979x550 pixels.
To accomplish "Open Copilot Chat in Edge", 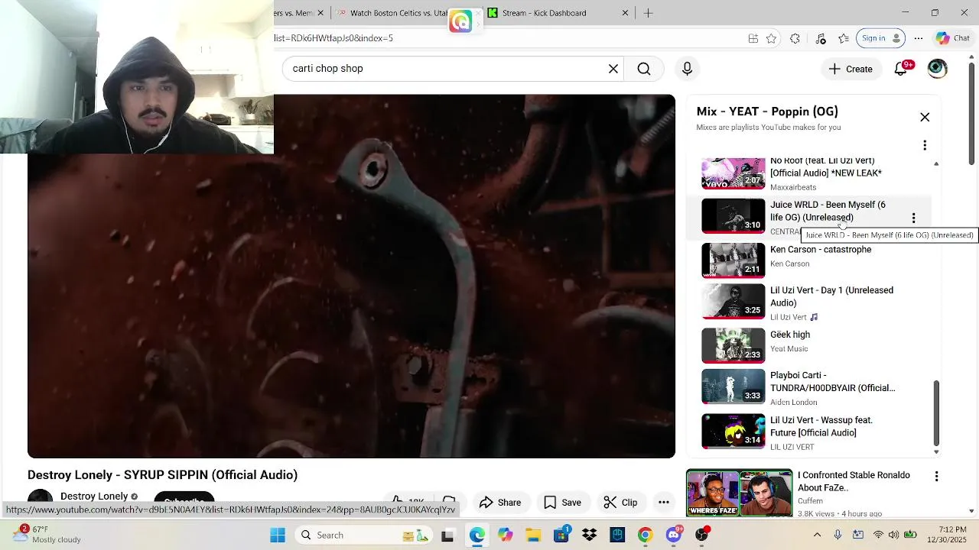I will pyautogui.click(x=953, y=38).
